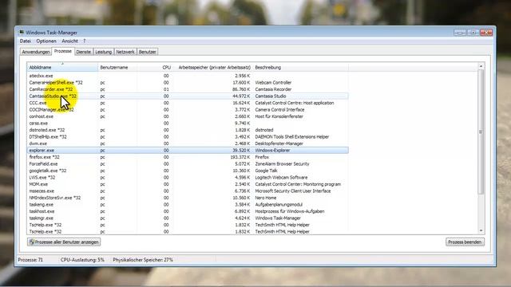Click DAEMON Tools Shell Extensions Helper text
This screenshot has height=287, width=511.
pyautogui.click(x=292, y=136)
